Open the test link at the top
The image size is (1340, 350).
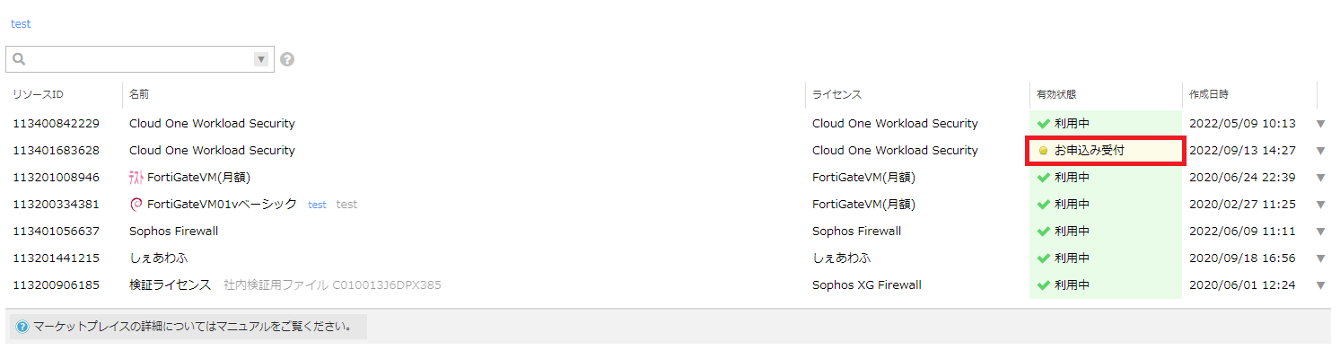tap(21, 24)
